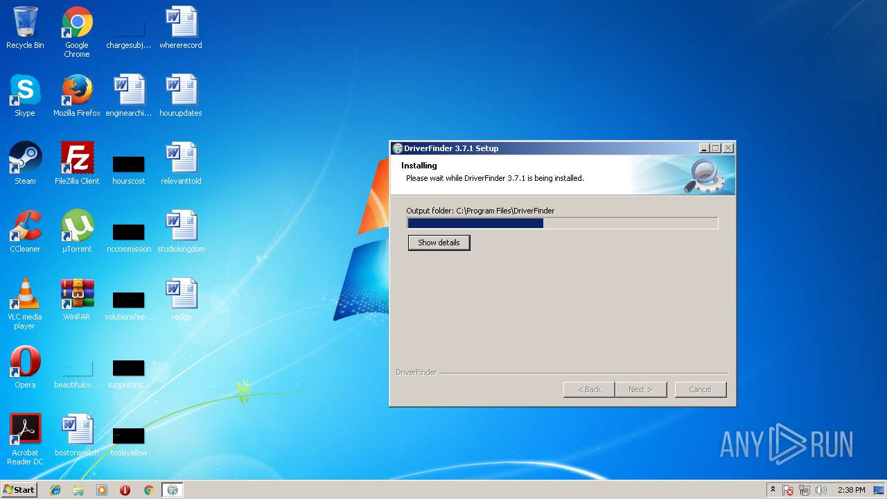Select the yedge Word document
887x499 pixels.
coord(181,300)
